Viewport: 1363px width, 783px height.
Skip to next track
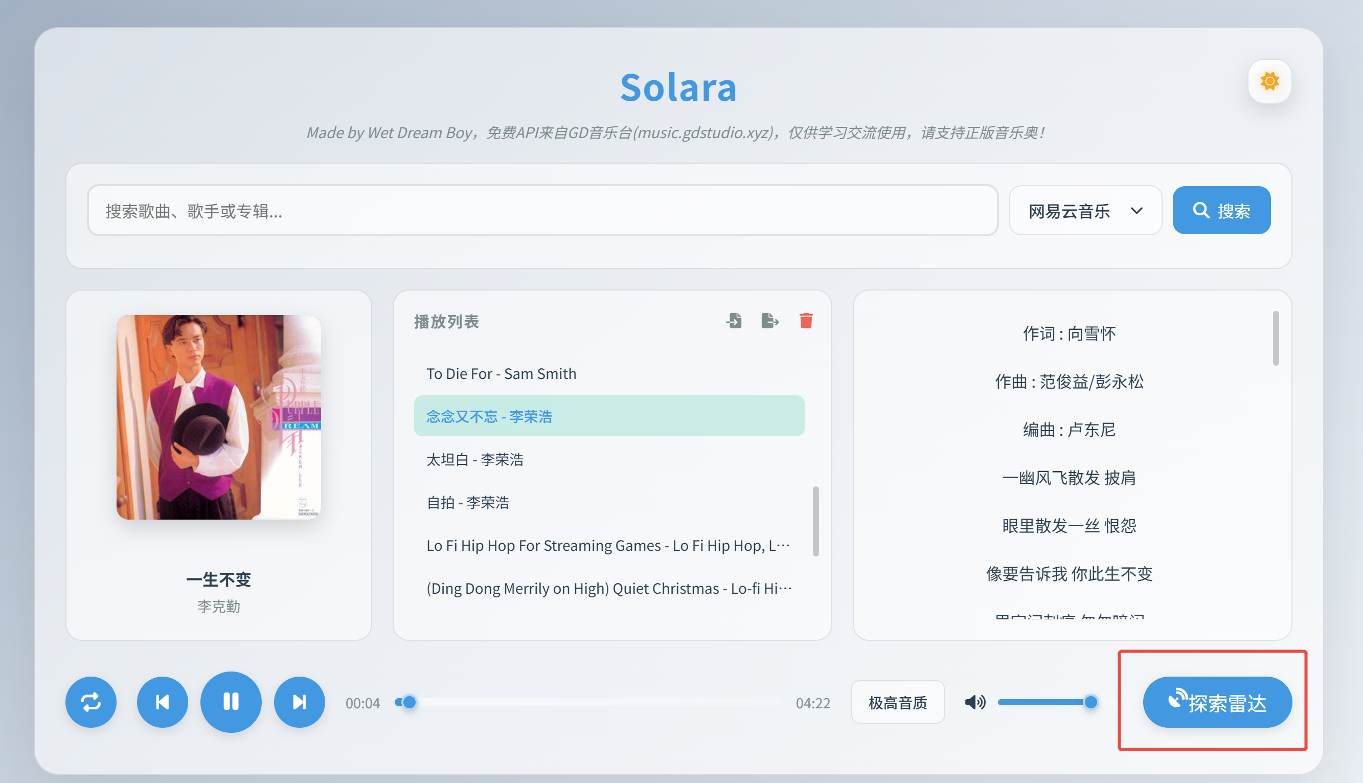(300, 702)
